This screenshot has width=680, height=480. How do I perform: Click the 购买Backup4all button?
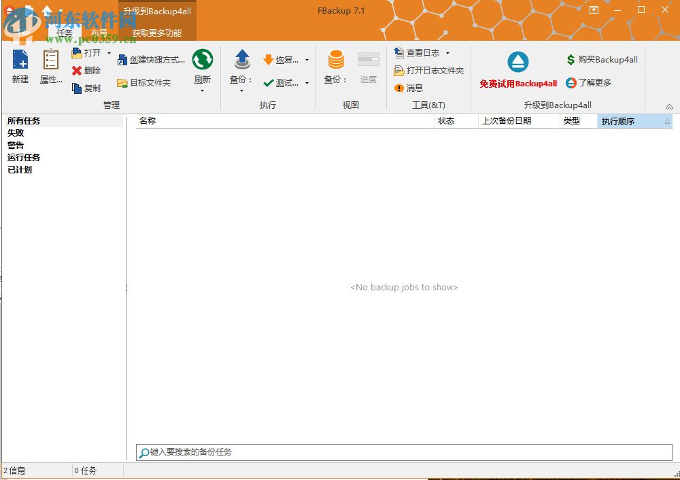click(x=601, y=59)
